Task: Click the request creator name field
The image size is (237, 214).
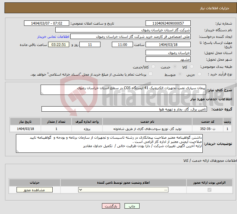Action: 131,37
